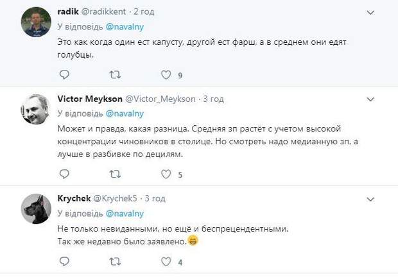Retweet Krychek's tweet

(x=115, y=262)
